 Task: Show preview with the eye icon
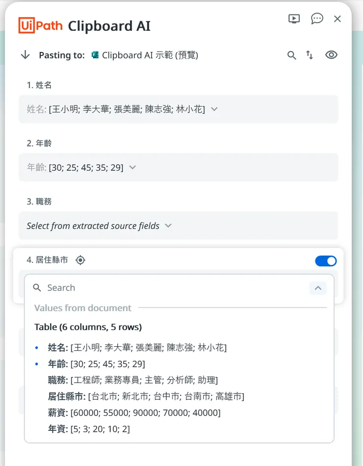tap(332, 55)
